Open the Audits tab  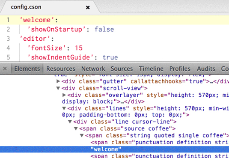tap(206, 69)
